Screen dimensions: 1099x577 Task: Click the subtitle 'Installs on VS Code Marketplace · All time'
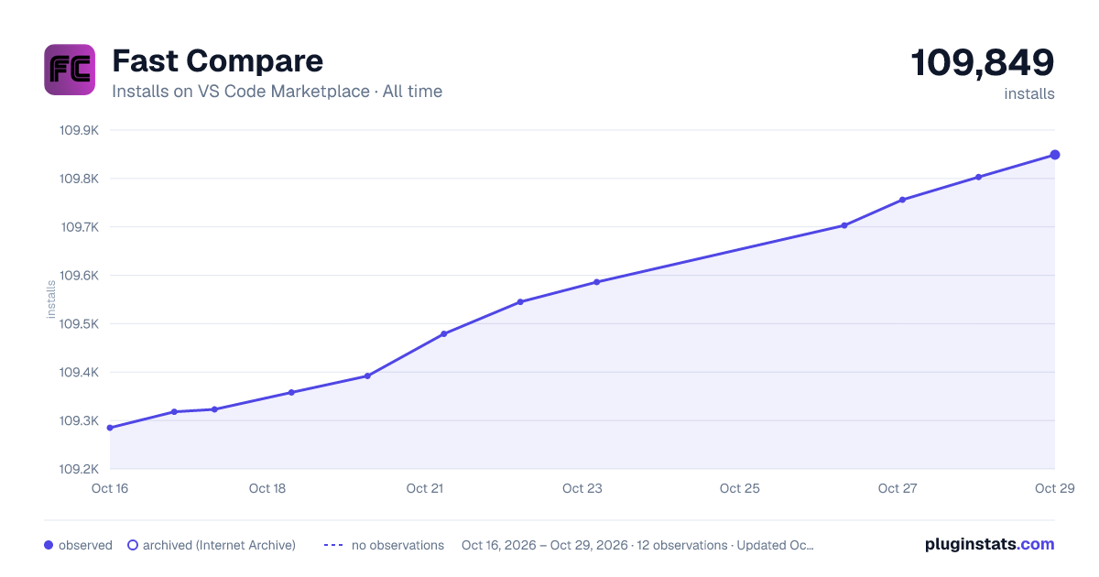[x=277, y=92]
